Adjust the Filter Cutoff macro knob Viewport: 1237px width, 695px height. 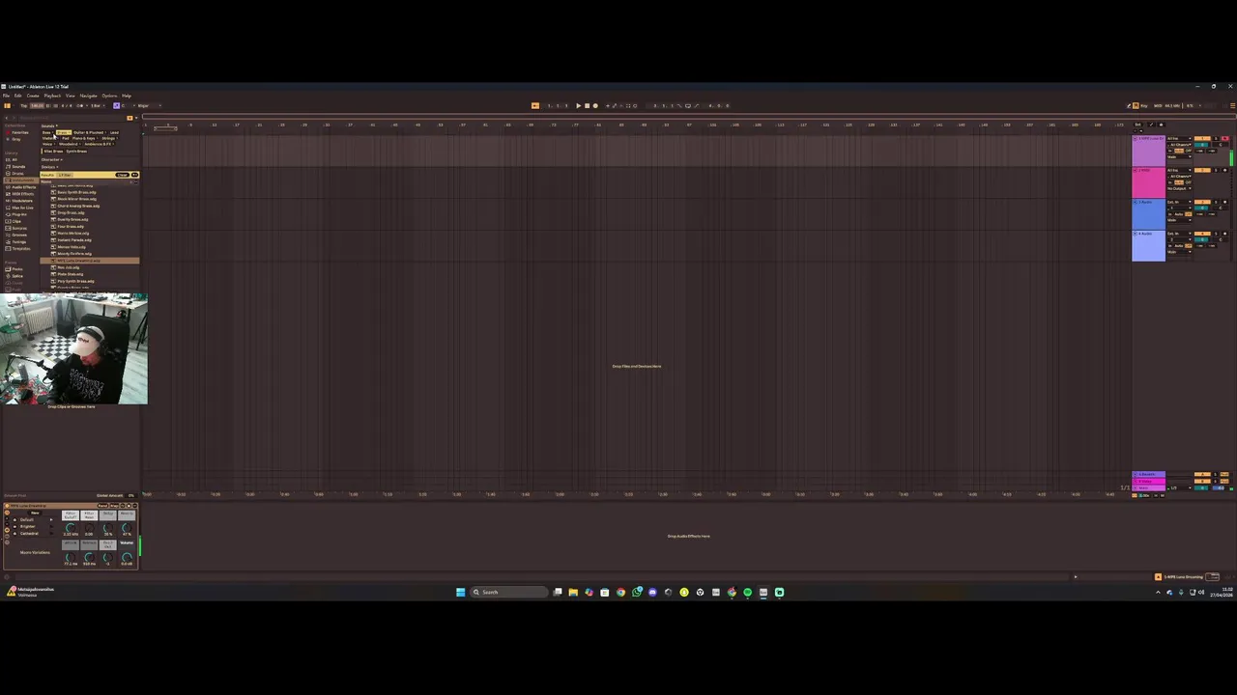coord(71,528)
